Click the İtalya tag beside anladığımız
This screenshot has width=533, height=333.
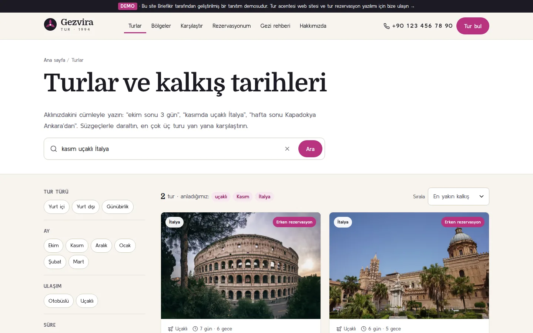[264, 197]
